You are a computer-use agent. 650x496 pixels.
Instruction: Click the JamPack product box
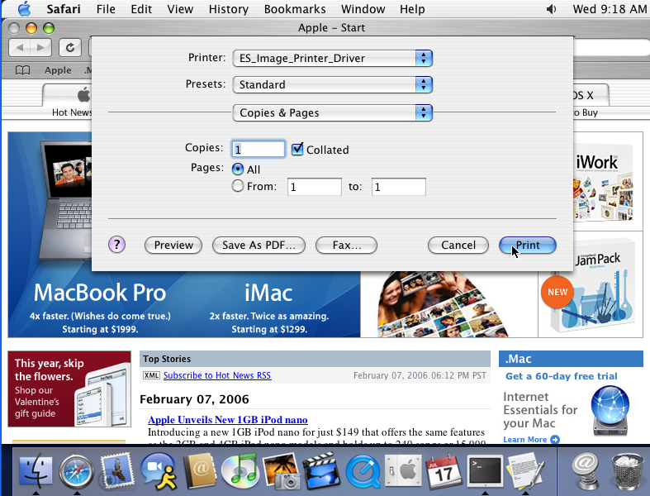click(593, 286)
